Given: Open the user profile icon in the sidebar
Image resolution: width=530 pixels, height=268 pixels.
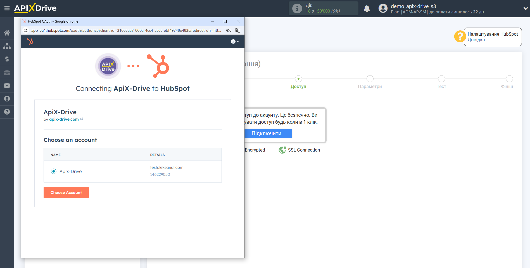Looking at the screenshot, I should coord(7,99).
